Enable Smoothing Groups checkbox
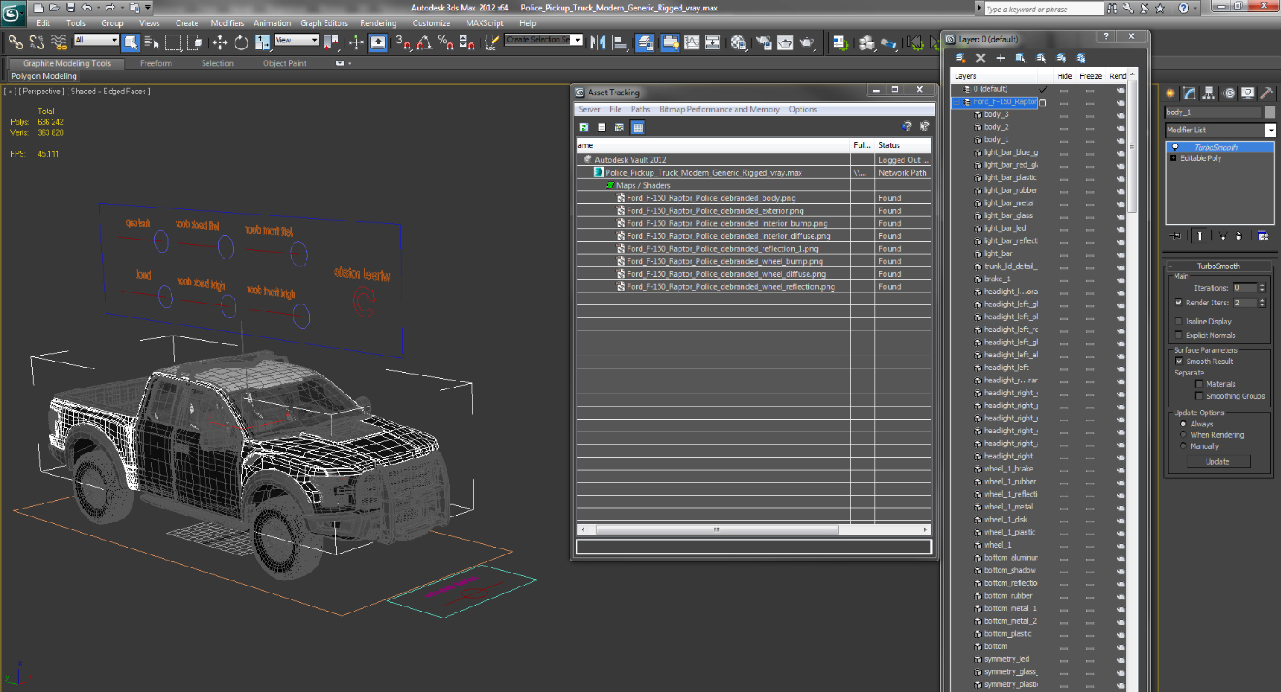 pyautogui.click(x=1199, y=396)
